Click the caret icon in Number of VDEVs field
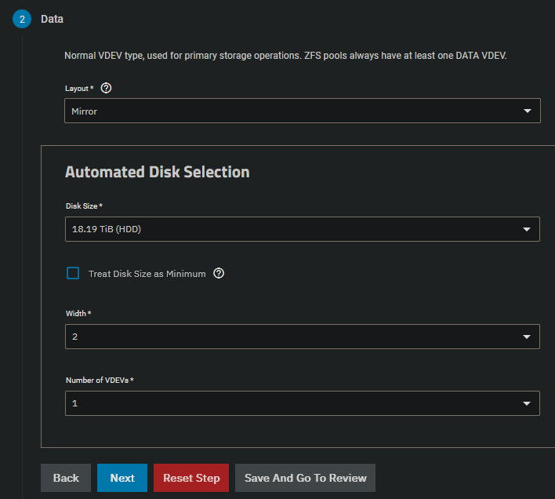 point(527,403)
